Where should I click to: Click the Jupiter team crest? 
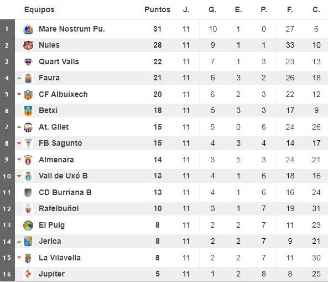pyautogui.click(x=28, y=274)
